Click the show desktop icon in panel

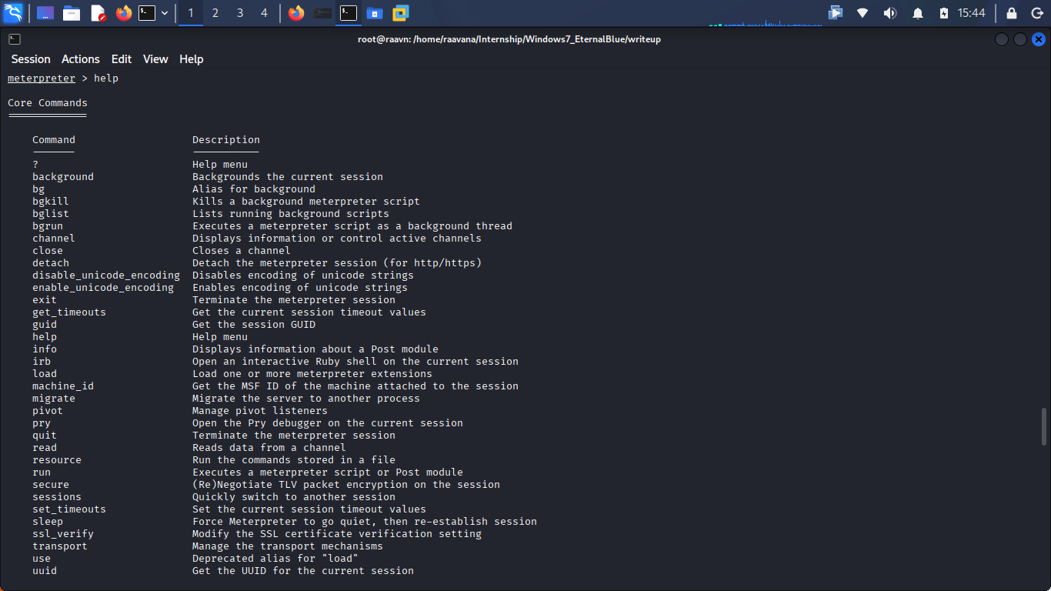[45, 13]
